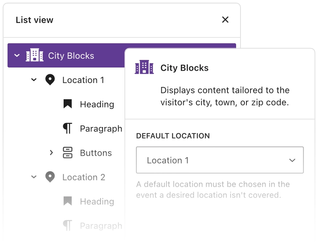Click the Paragraph pilcrow icon under Location 1

tap(68, 129)
